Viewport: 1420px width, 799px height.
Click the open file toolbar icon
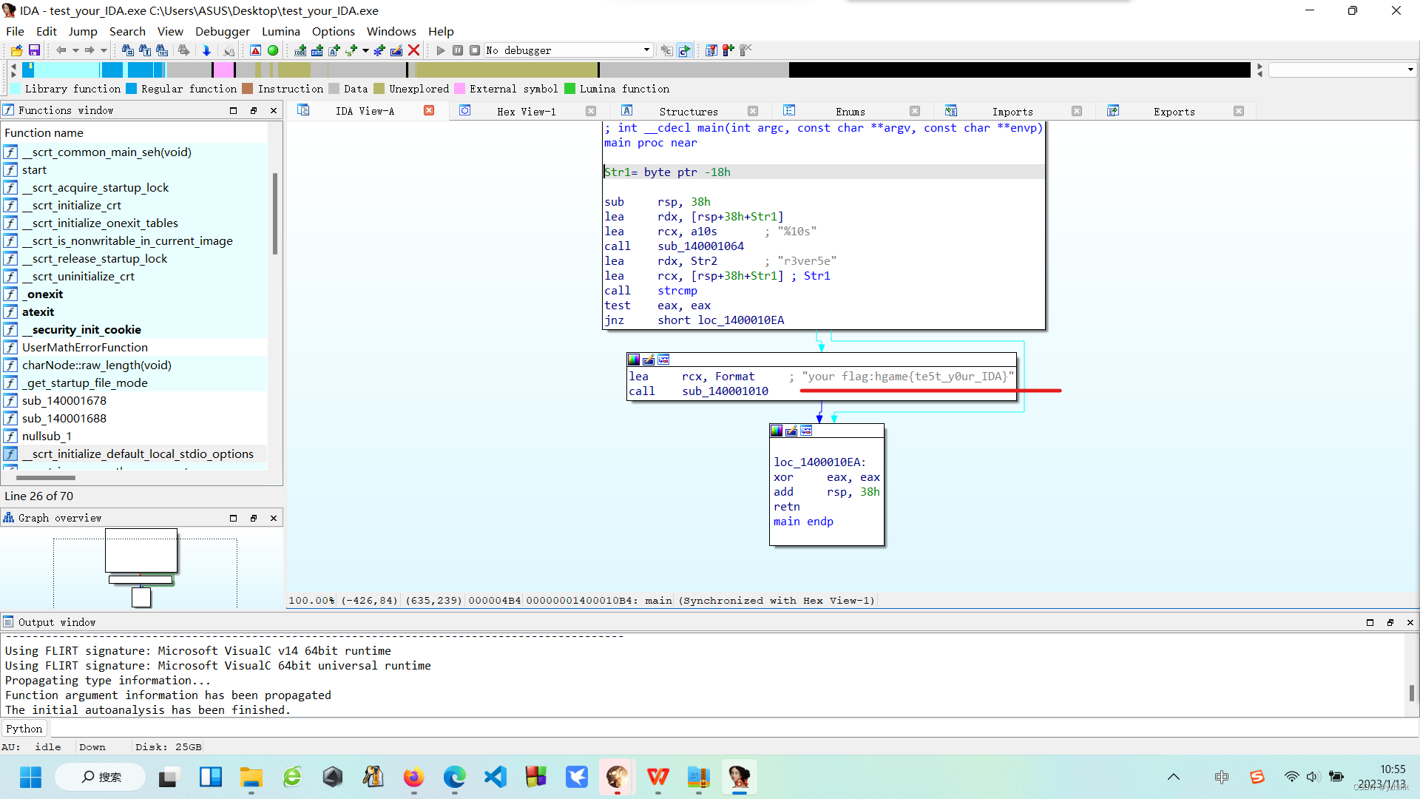[x=16, y=50]
